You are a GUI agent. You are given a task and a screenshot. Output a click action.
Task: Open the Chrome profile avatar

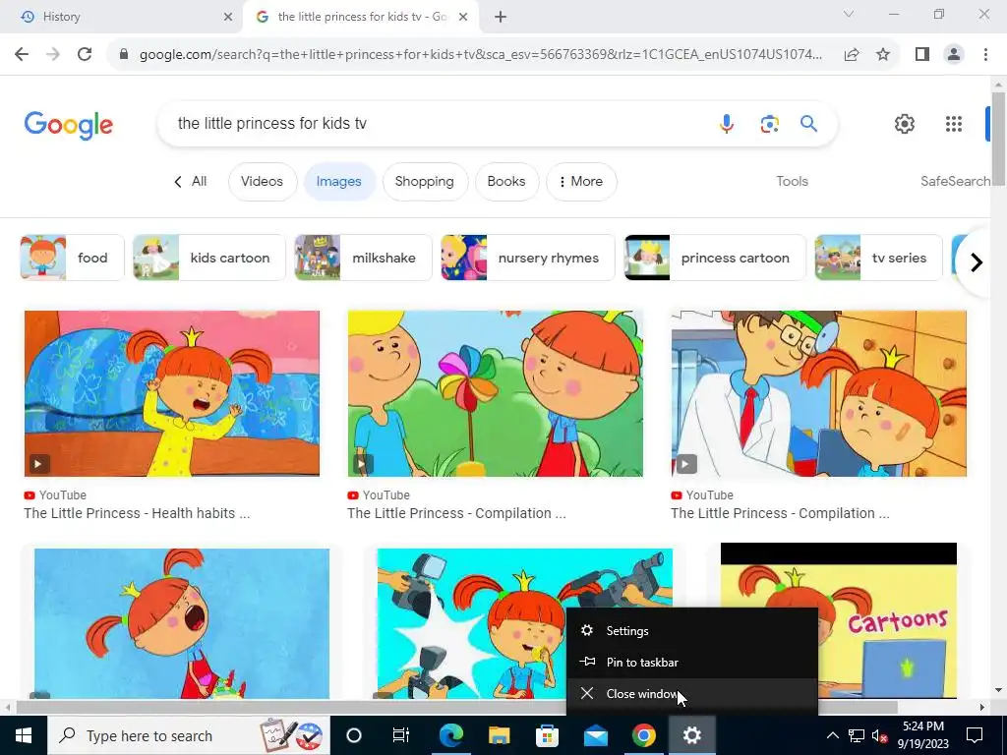click(x=954, y=54)
